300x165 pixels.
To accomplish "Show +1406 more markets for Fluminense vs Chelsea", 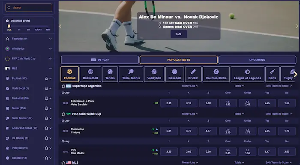I will click(155, 133).
